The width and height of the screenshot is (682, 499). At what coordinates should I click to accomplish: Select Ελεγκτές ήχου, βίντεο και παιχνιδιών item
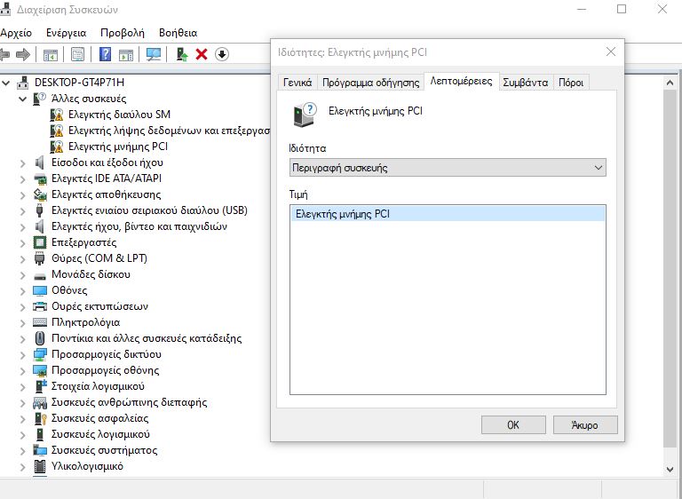pos(139,226)
